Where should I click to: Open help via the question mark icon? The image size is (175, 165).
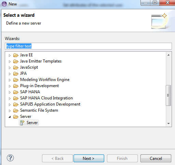point(10,158)
